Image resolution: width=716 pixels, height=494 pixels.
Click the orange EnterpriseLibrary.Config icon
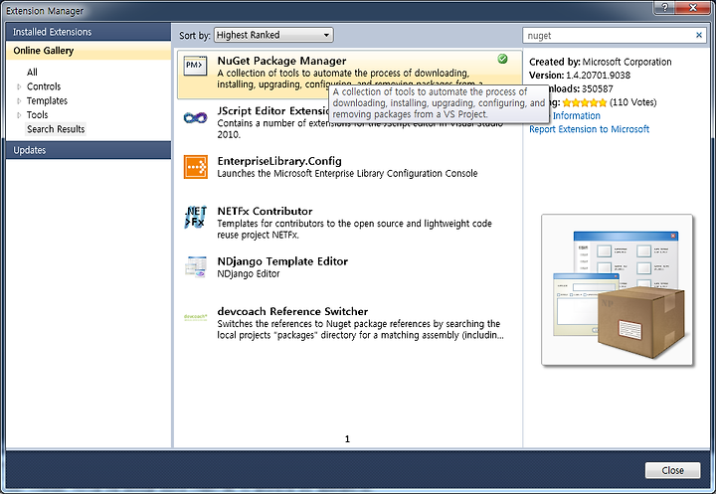(196, 167)
